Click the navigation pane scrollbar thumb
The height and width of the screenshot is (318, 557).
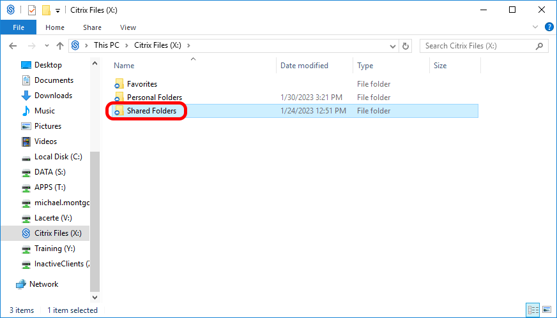95,222
